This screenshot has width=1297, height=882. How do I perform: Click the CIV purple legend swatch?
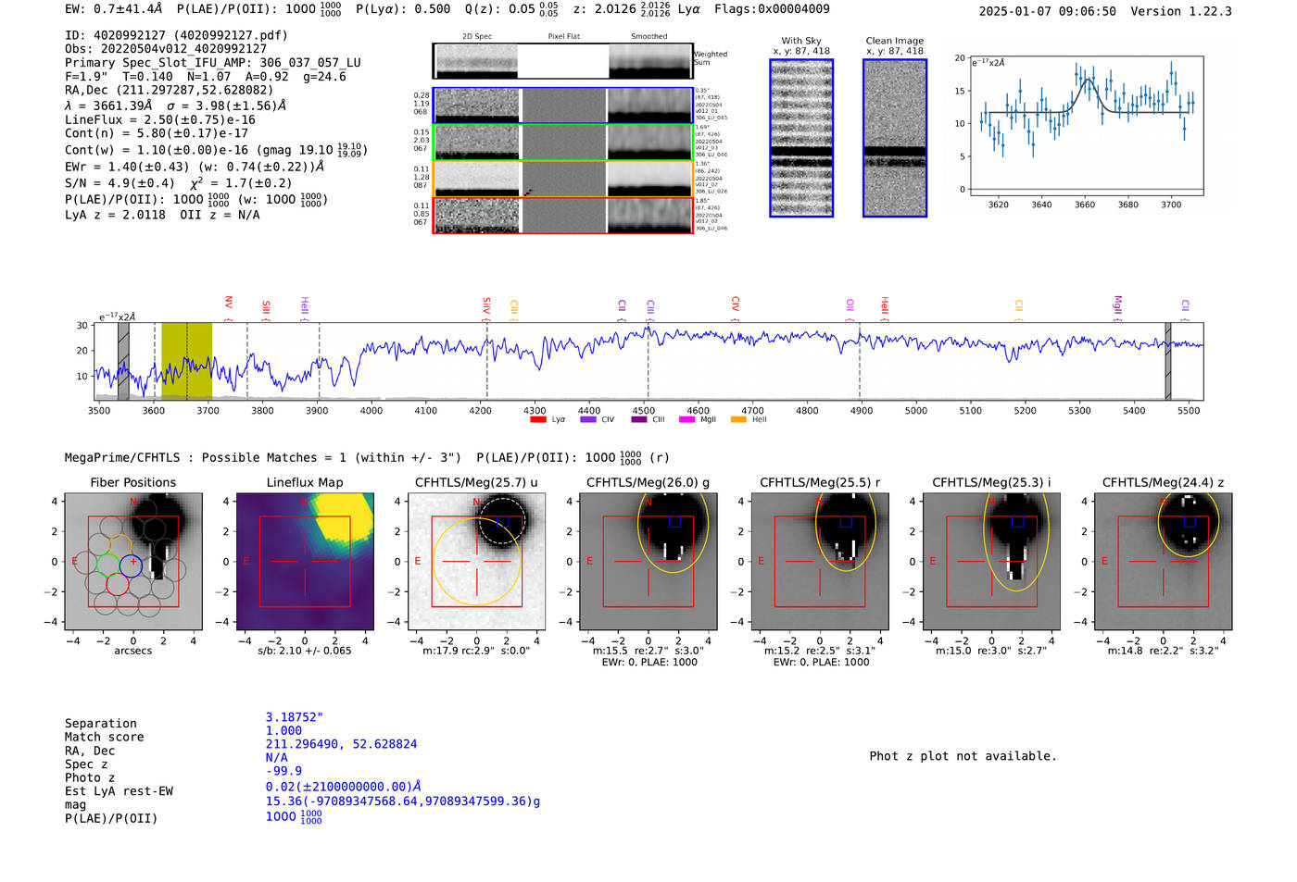tap(587, 419)
